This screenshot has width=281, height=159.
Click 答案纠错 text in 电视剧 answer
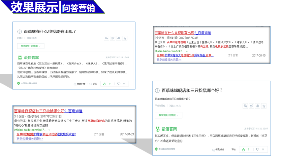coord(81,84)
